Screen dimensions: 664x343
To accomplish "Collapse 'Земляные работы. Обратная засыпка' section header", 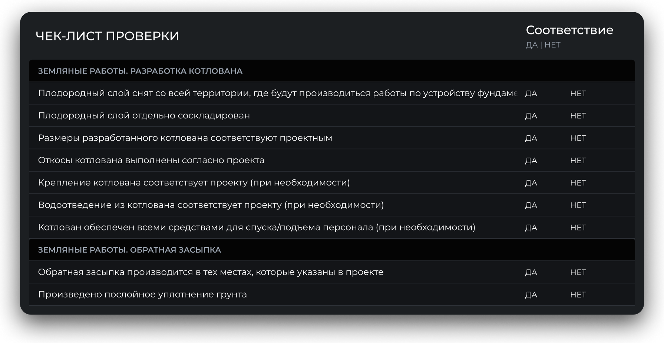I will (x=129, y=250).
